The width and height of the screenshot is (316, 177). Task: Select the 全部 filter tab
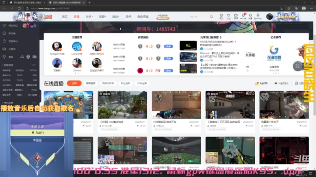74,83
